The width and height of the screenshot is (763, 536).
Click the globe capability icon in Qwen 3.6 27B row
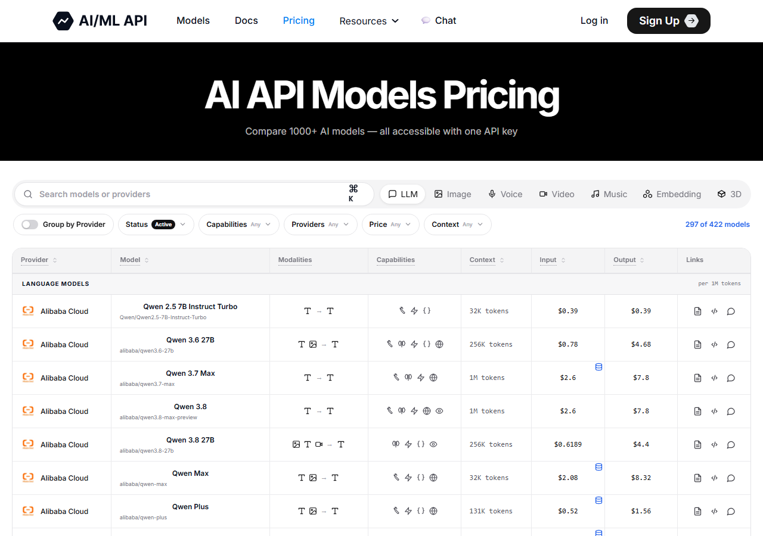(x=439, y=344)
